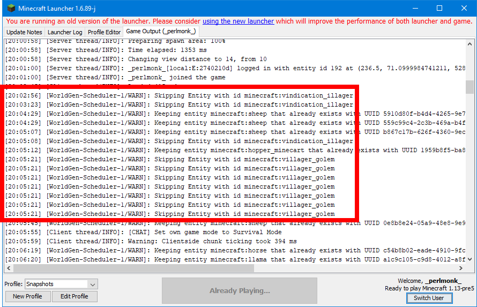Viewport: 477px width, 307px height.
Task: Click the 20:06:19 horse entity warning line
Action: pyautogui.click(x=235, y=250)
